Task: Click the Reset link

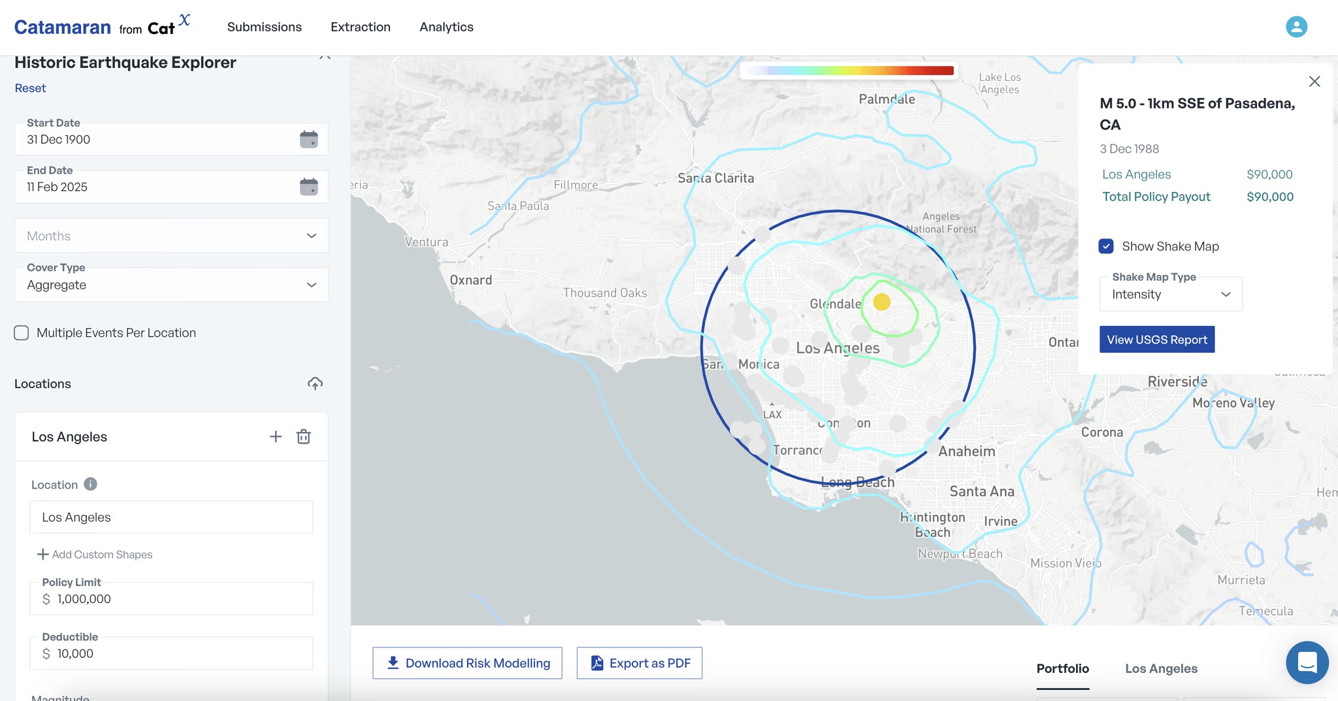Action: pos(30,88)
